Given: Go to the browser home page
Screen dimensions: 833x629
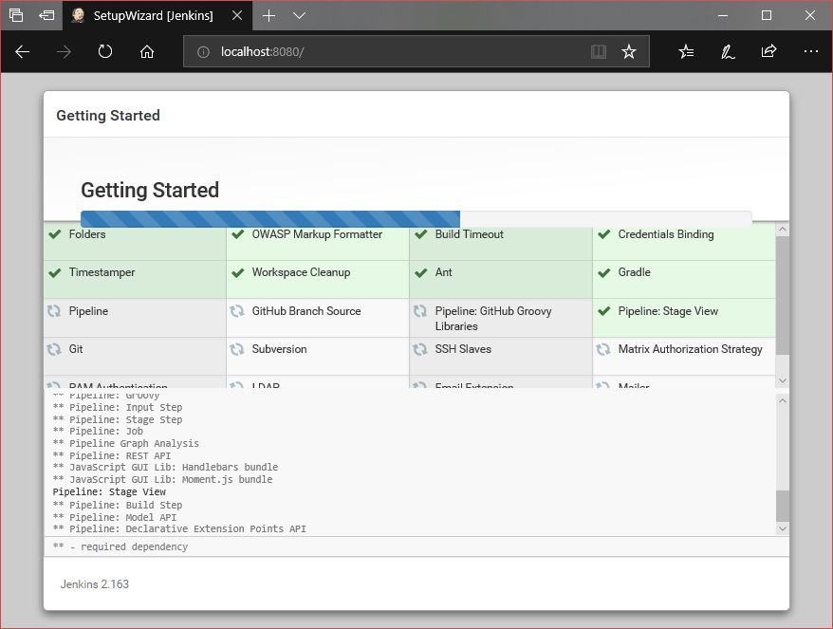Looking at the screenshot, I should pyautogui.click(x=147, y=52).
